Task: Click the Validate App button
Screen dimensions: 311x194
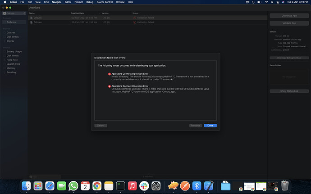Action: click(x=289, y=23)
